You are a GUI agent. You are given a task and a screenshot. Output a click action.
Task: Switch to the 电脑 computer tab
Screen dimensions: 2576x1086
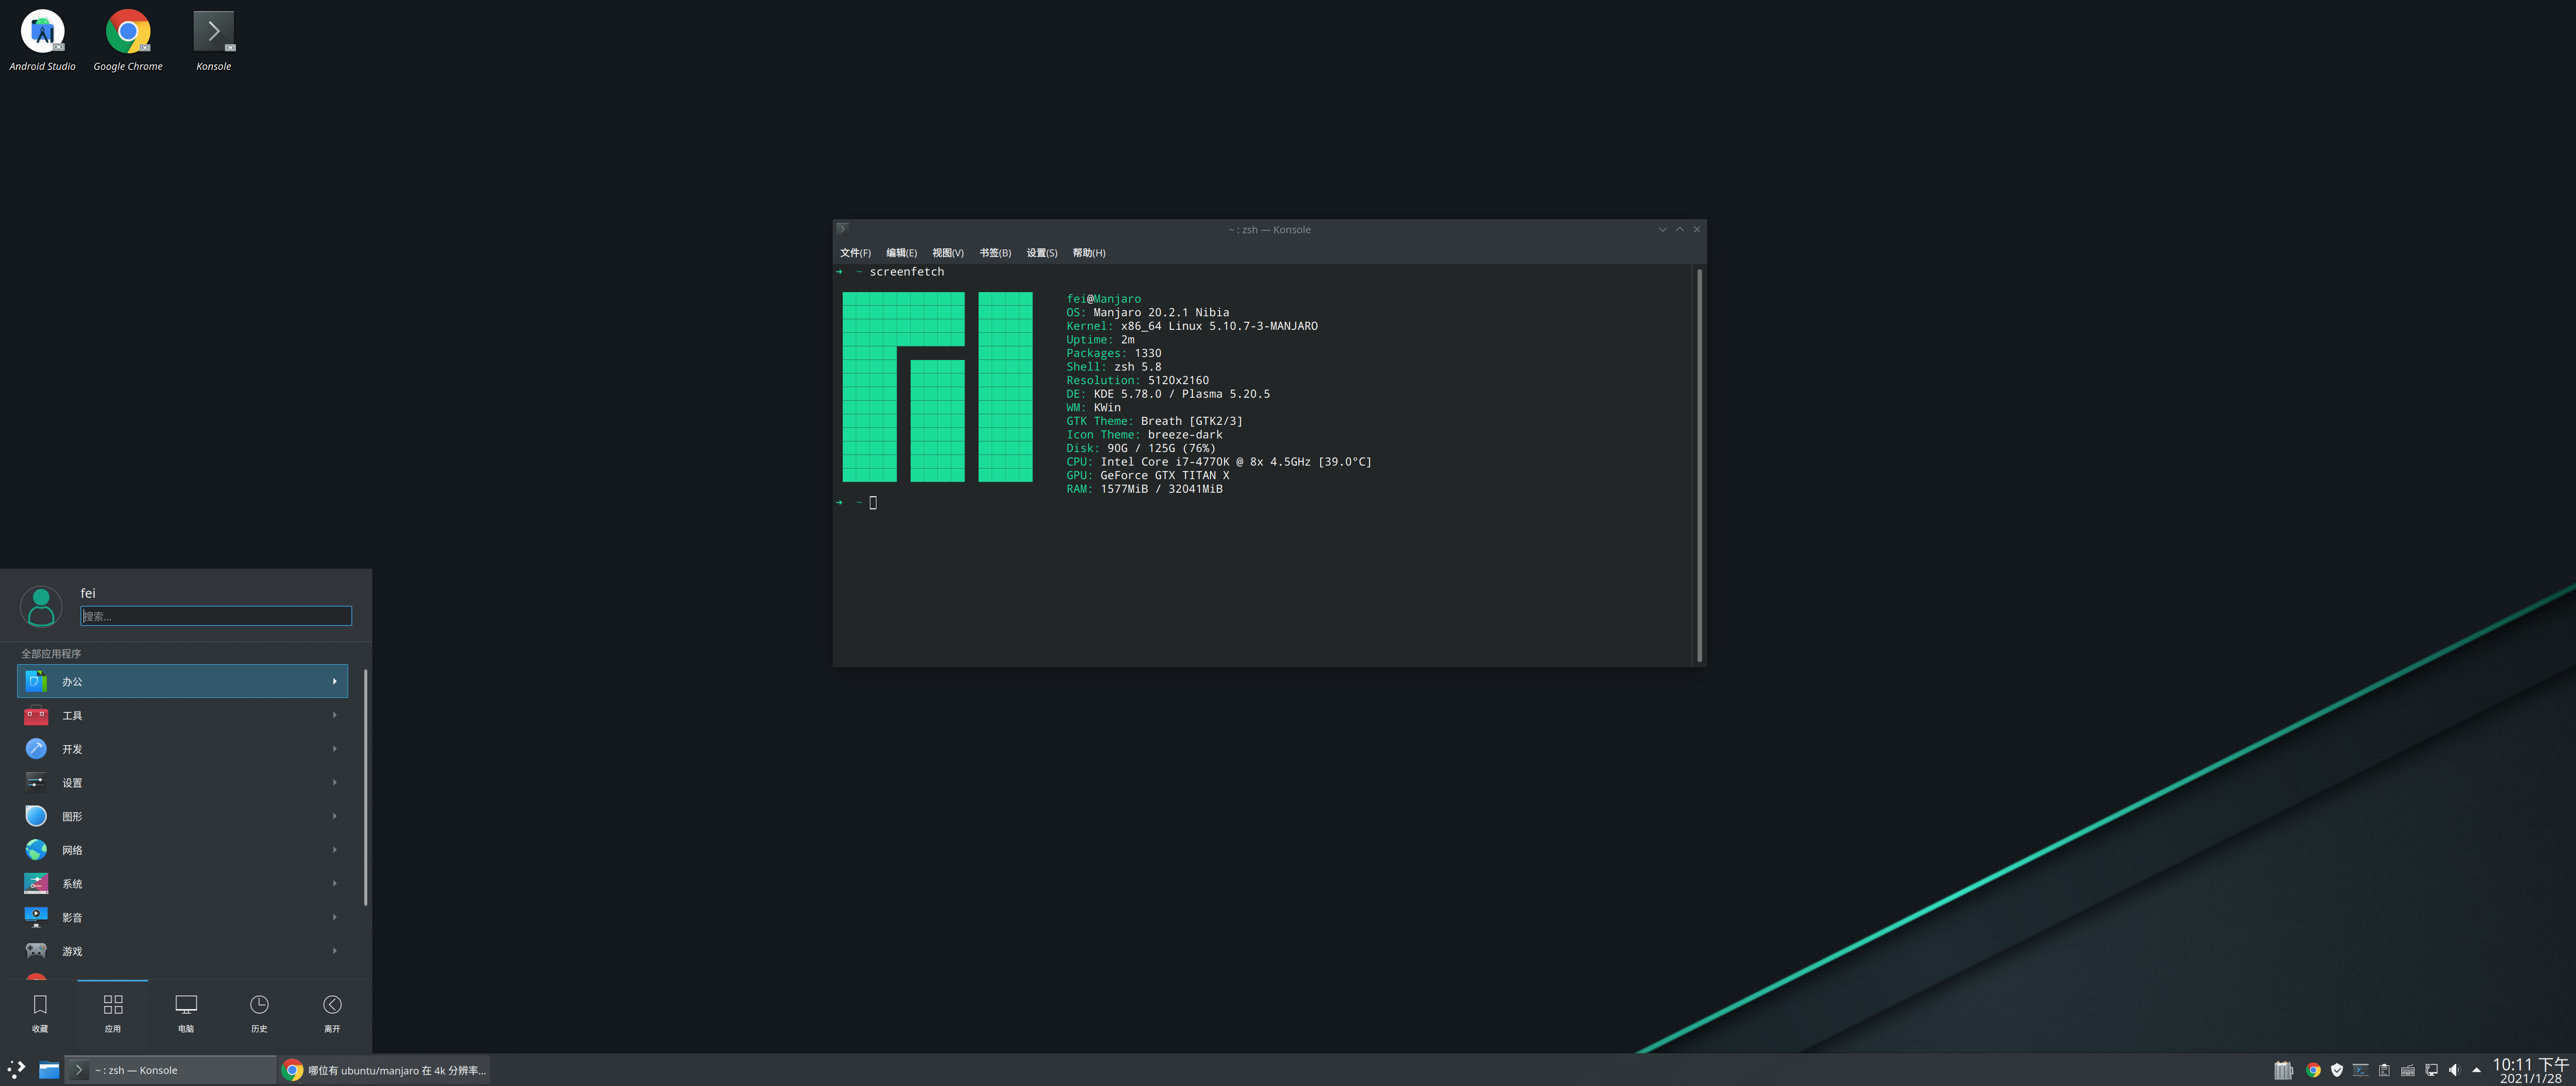click(186, 1013)
